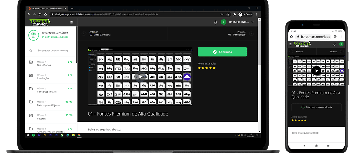The width and height of the screenshot is (353, 153).
Task: Click Anterior on the phone
Action: 300,51
